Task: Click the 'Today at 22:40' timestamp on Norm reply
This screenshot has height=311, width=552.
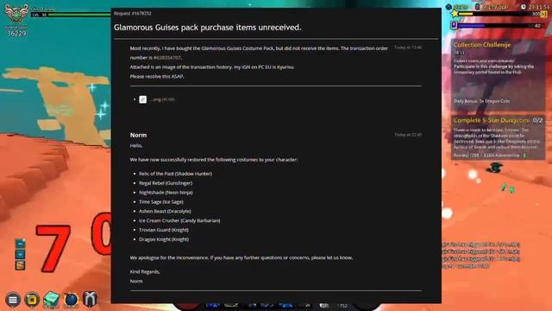Action: point(408,135)
